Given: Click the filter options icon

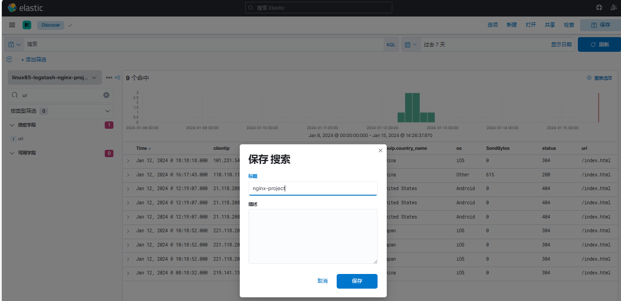Looking at the screenshot, I should 9,60.
